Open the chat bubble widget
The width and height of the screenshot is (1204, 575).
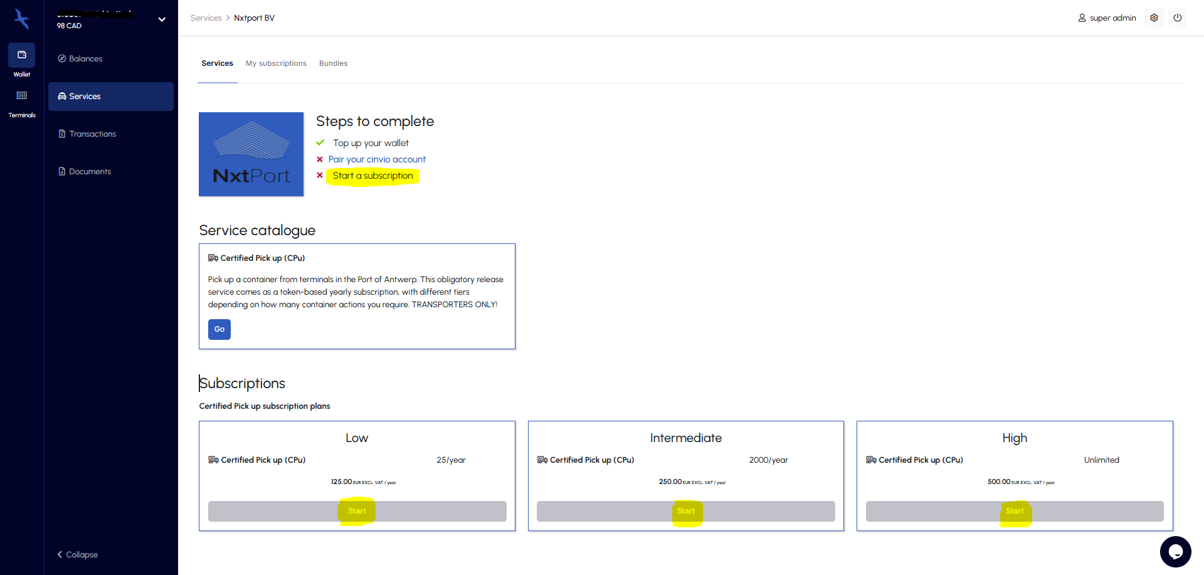point(1176,552)
